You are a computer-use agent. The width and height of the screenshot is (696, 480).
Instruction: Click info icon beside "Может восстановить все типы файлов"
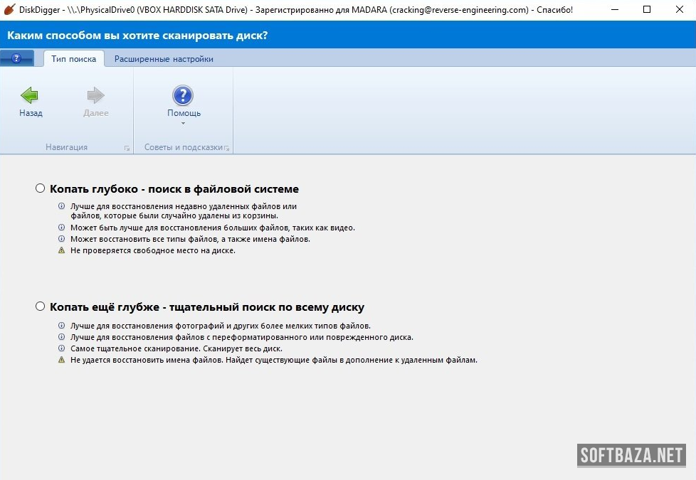pos(61,240)
